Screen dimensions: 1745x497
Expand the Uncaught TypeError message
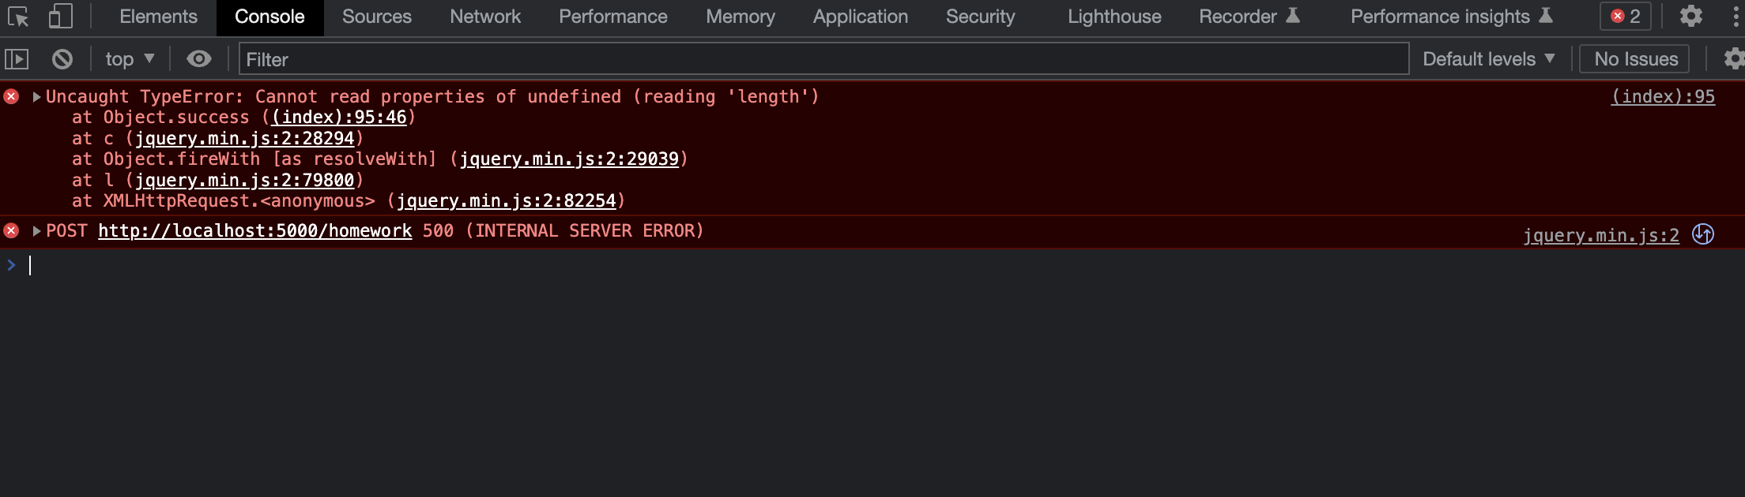pos(36,97)
